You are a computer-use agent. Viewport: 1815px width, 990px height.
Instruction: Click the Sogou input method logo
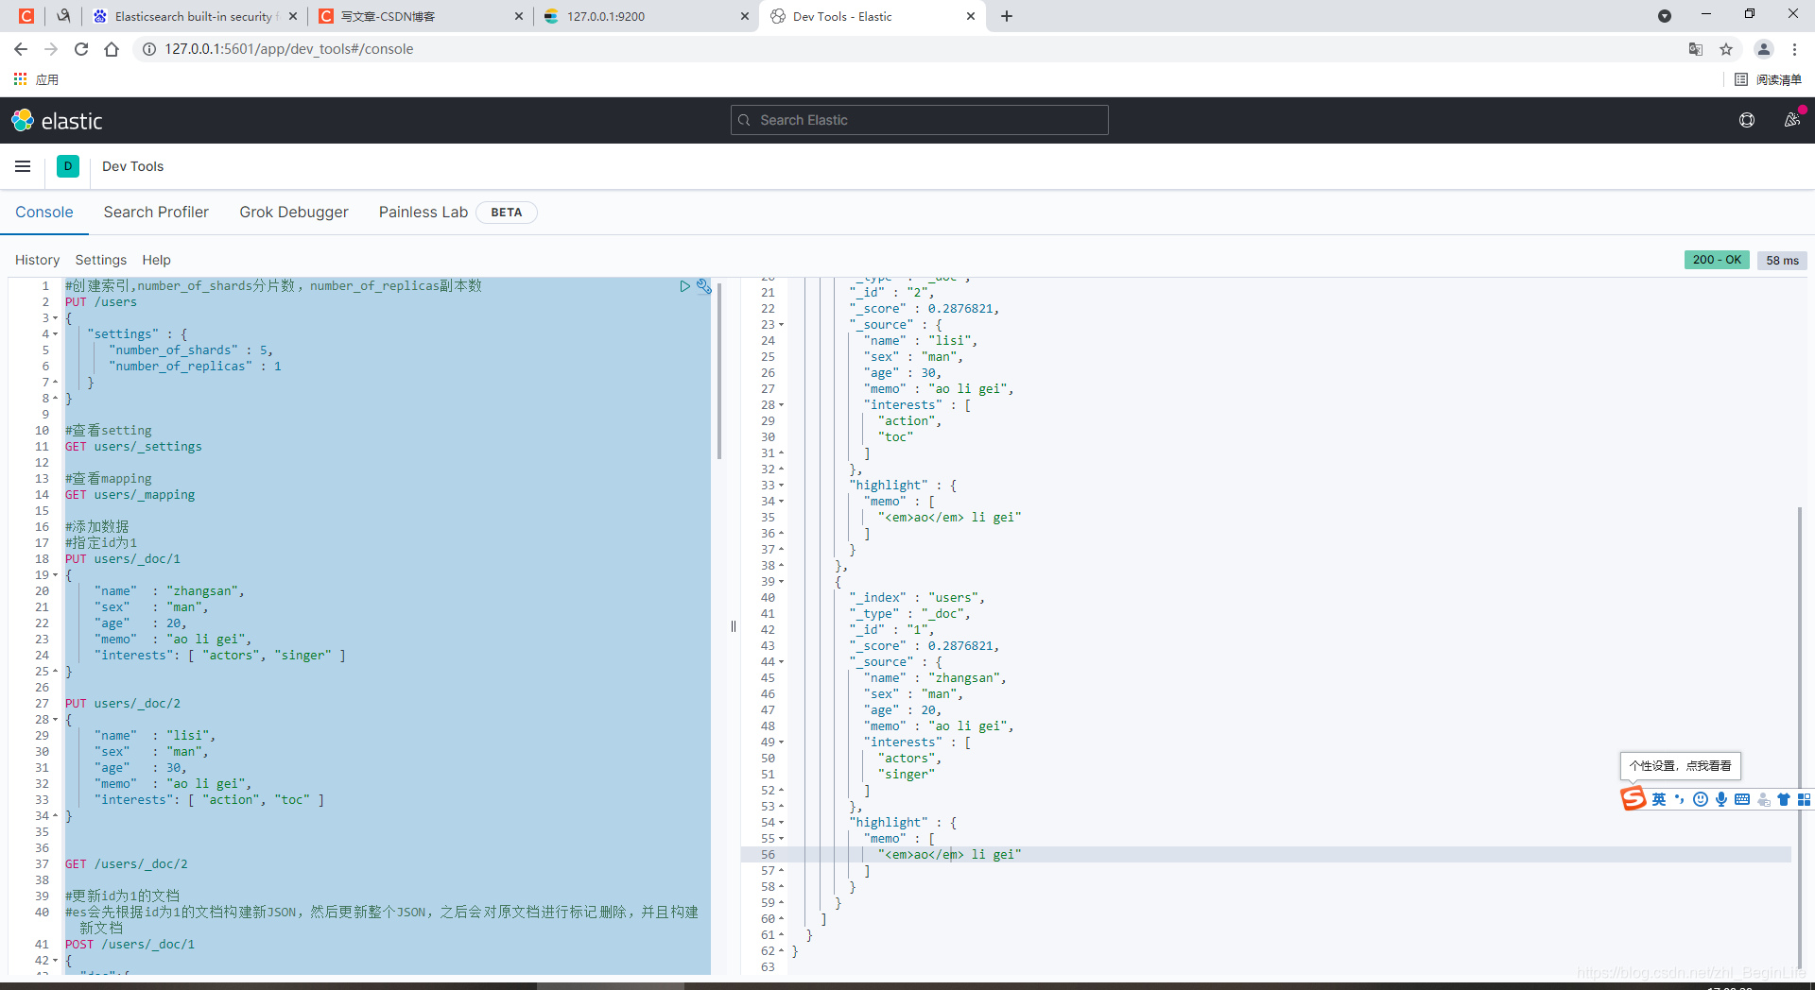click(1633, 799)
